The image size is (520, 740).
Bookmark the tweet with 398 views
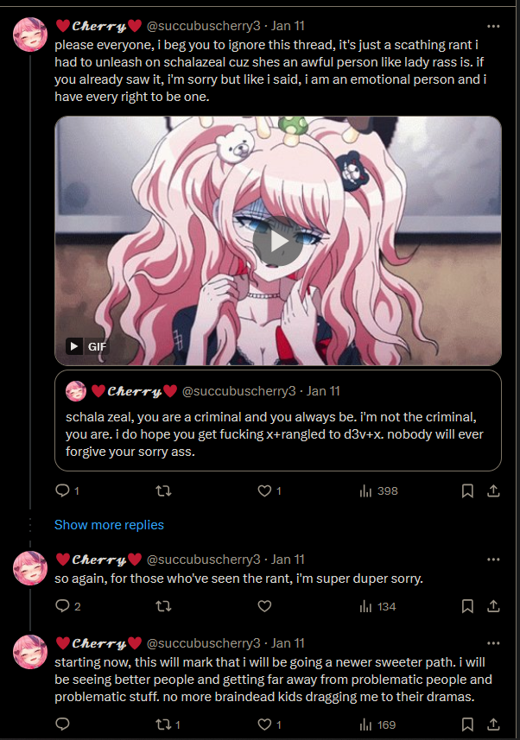(467, 490)
